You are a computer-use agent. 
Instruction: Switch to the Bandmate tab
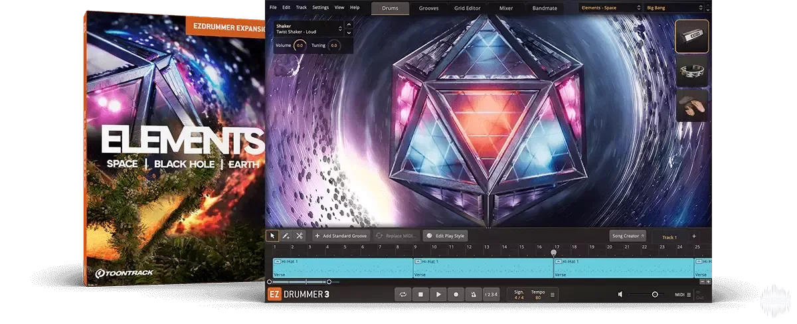click(545, 9)
